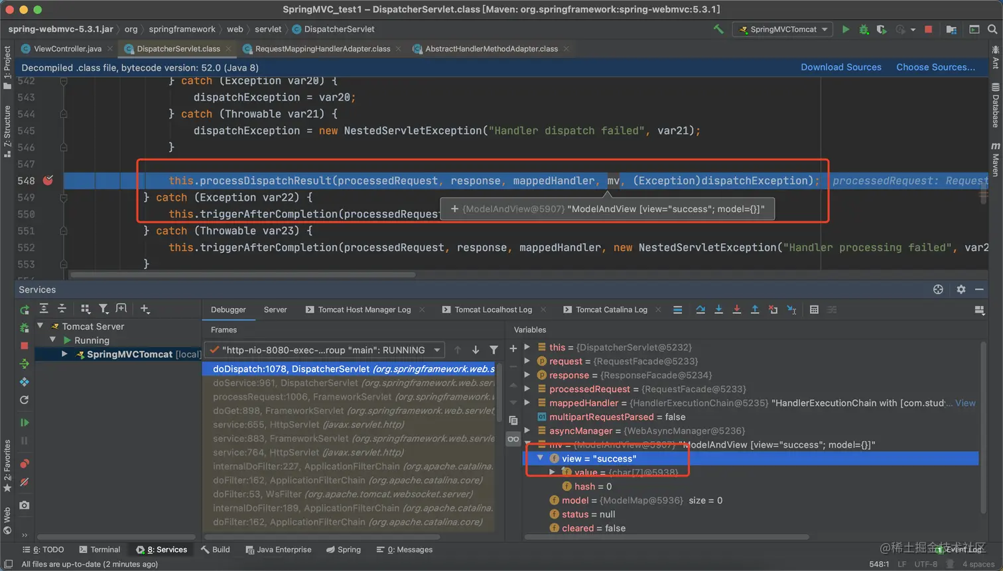Image resolution: width=1003 pixels, height=571 pixels.
Task: Expand mappedHandler variable node
Action: (527, 403)
